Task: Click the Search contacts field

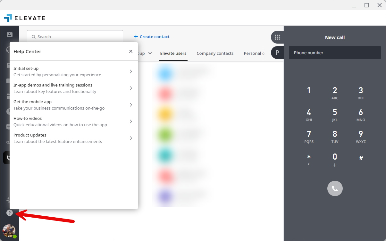Action: (75, 37)
